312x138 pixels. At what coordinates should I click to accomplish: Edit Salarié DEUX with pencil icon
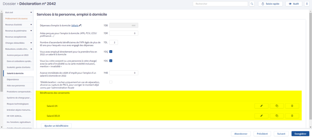[261, 116]
